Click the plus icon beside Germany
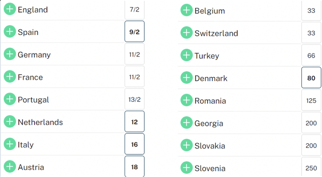This screenshot has width=322, height=177. tap(10, 54)
